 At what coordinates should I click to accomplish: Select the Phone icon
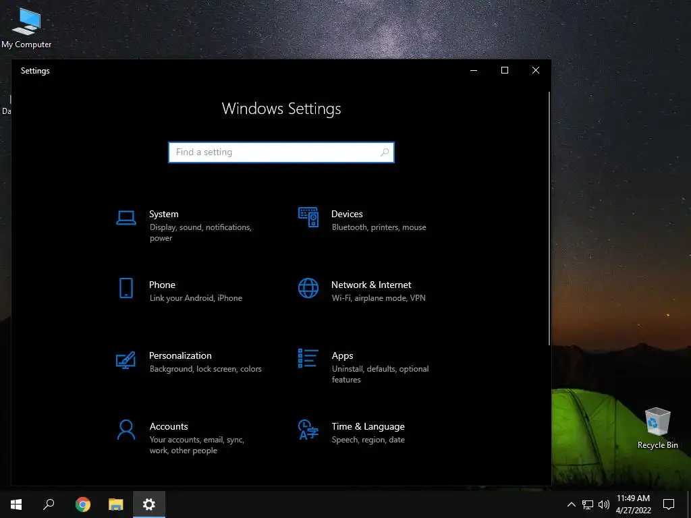tap(126, 288)
